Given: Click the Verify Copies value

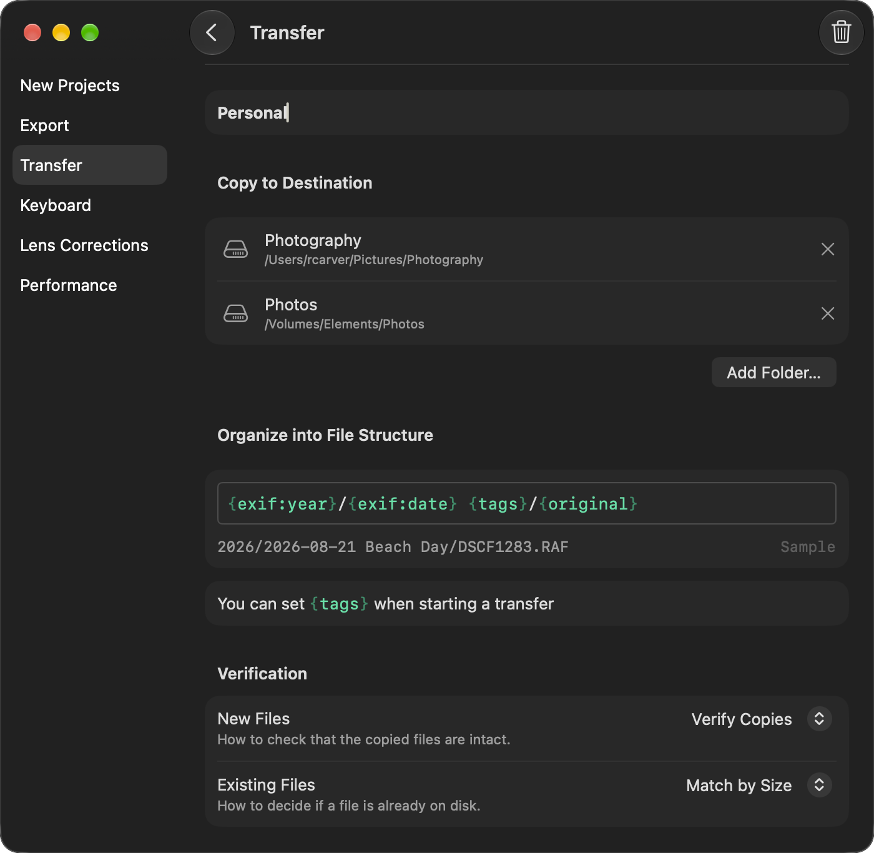Looking at the screenshot, I should [742, 719].
